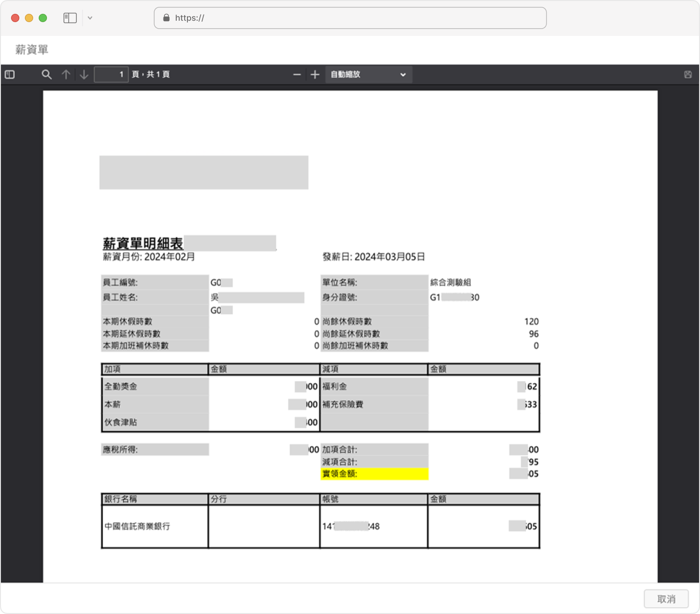Toggle the PDF viewer sidebar panel

[x=10, y=75]
